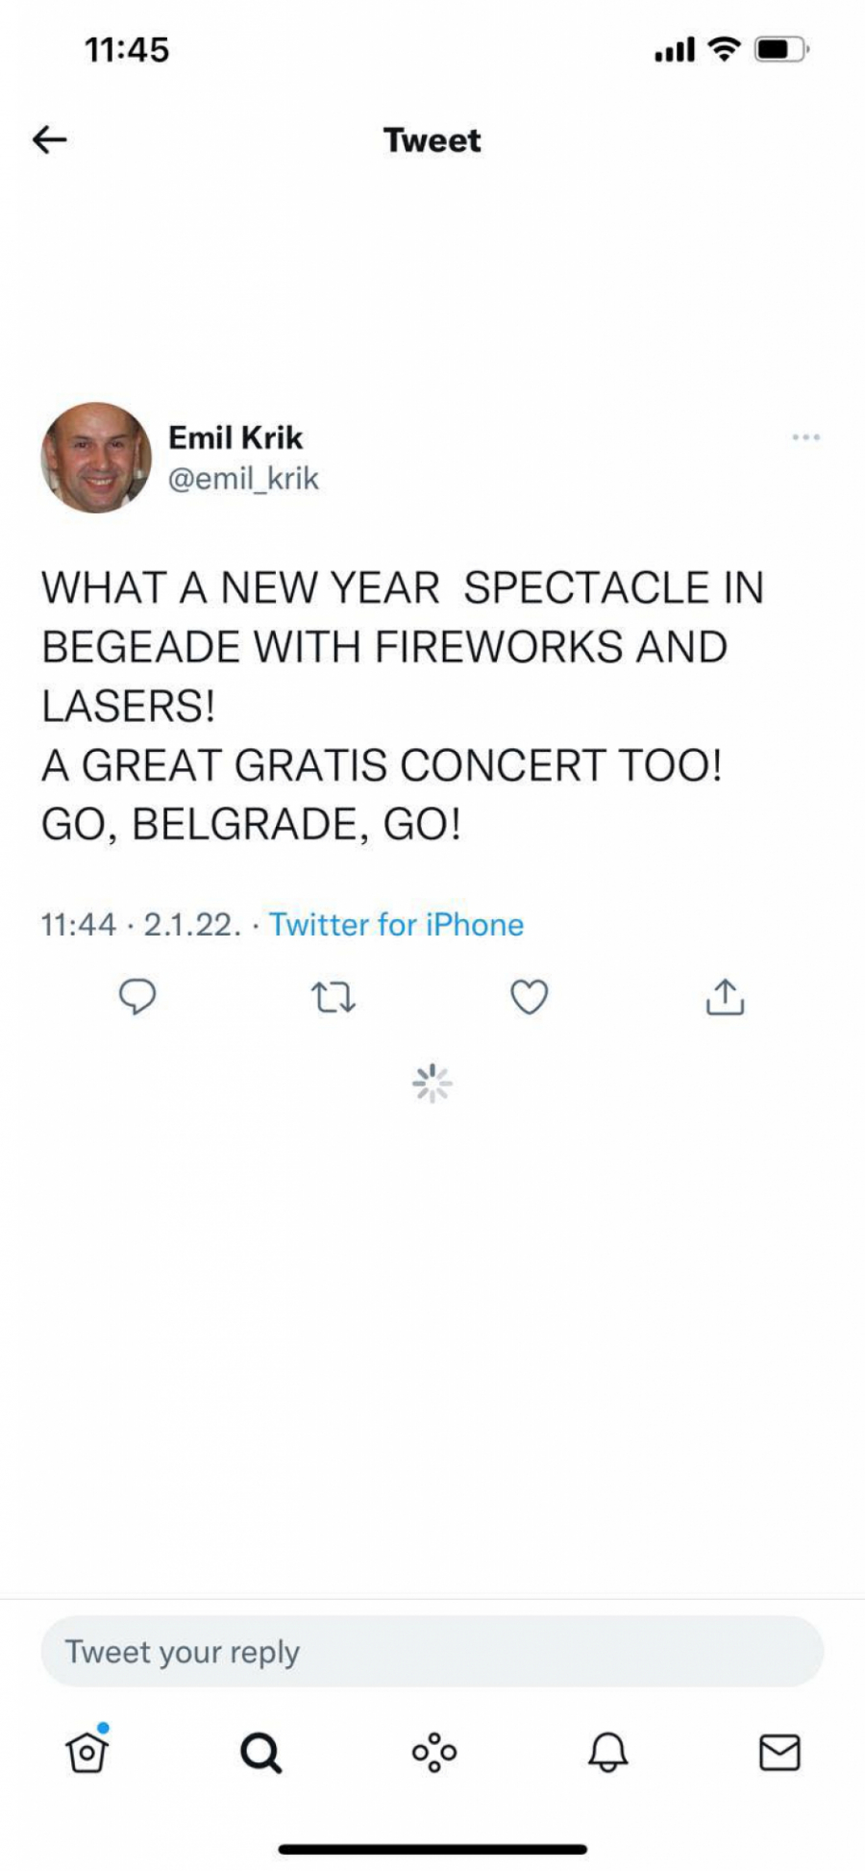Retweet Emil Krik's tweet
This screenshot has width=865, height=1871.
coord(334,998)
